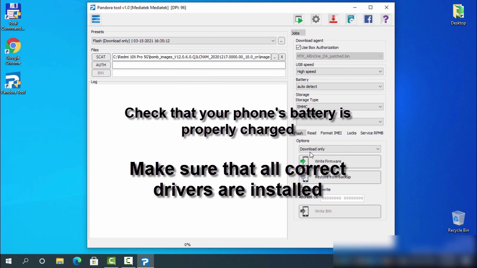Toggle the Use Box Authorization checkbox

[298, 47]
